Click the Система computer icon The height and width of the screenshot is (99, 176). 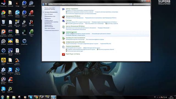tap(63, 21)
